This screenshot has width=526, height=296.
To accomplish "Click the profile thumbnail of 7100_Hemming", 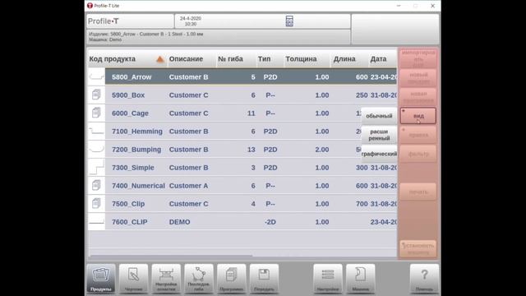I will pyautogui.click(x=97, y=132).
